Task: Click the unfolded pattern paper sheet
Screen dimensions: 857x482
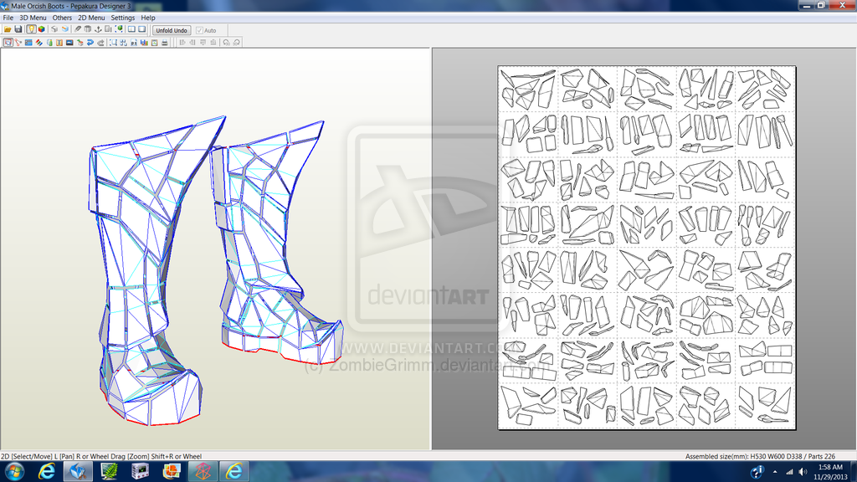Action: click(647, 248)
